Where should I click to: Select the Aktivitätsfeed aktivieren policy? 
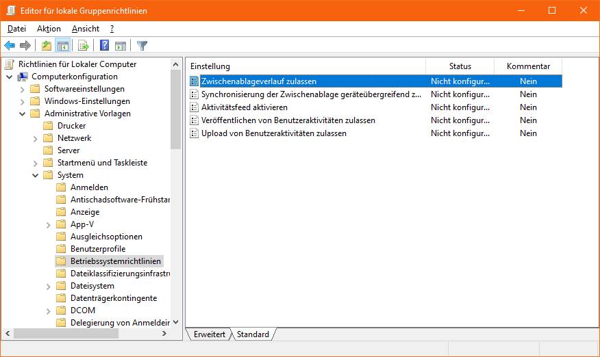pyautogui.click(x=244, y=107)
